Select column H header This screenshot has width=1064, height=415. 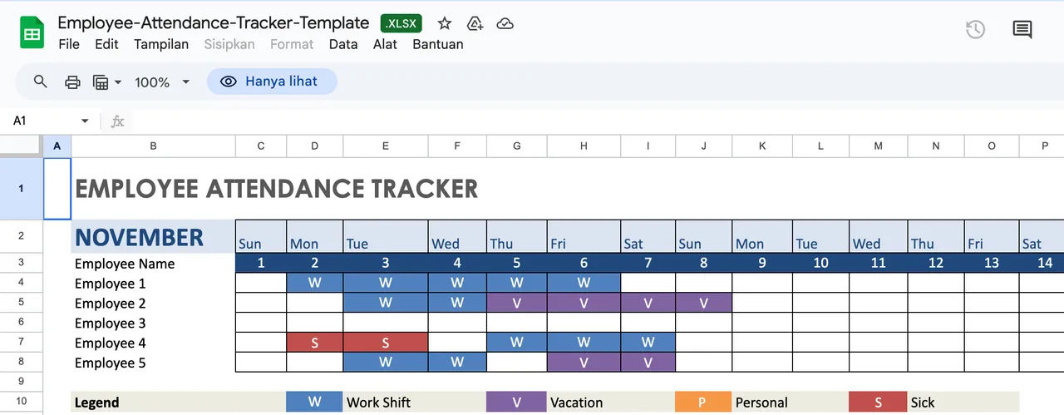pyautogui.click(x=584, y=146)
